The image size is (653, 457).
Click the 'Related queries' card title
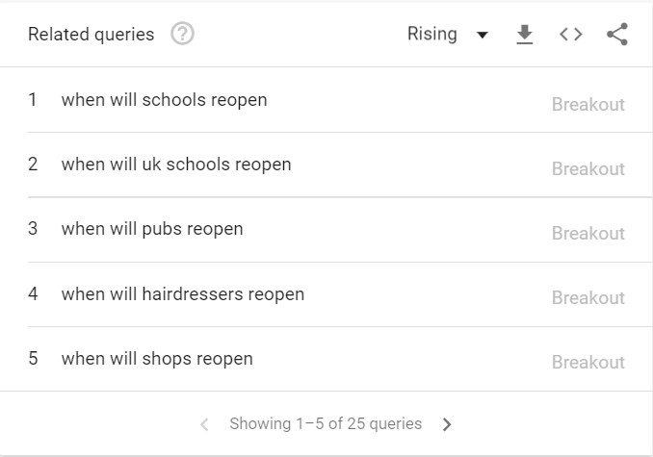pos(91,35)
